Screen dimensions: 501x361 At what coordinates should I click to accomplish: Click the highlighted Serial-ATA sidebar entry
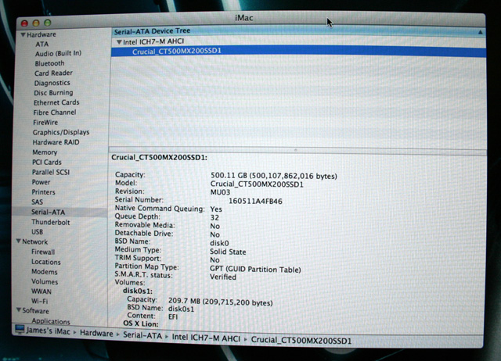(x=59, y=212)
